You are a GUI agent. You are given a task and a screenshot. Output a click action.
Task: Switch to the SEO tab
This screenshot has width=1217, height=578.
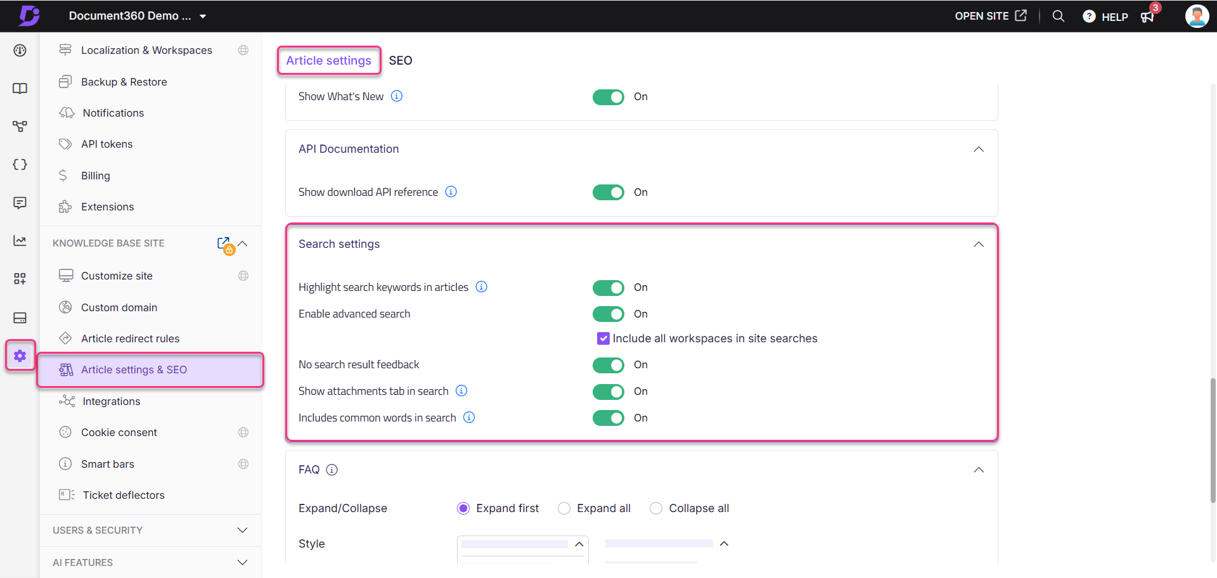coord(401,60)
